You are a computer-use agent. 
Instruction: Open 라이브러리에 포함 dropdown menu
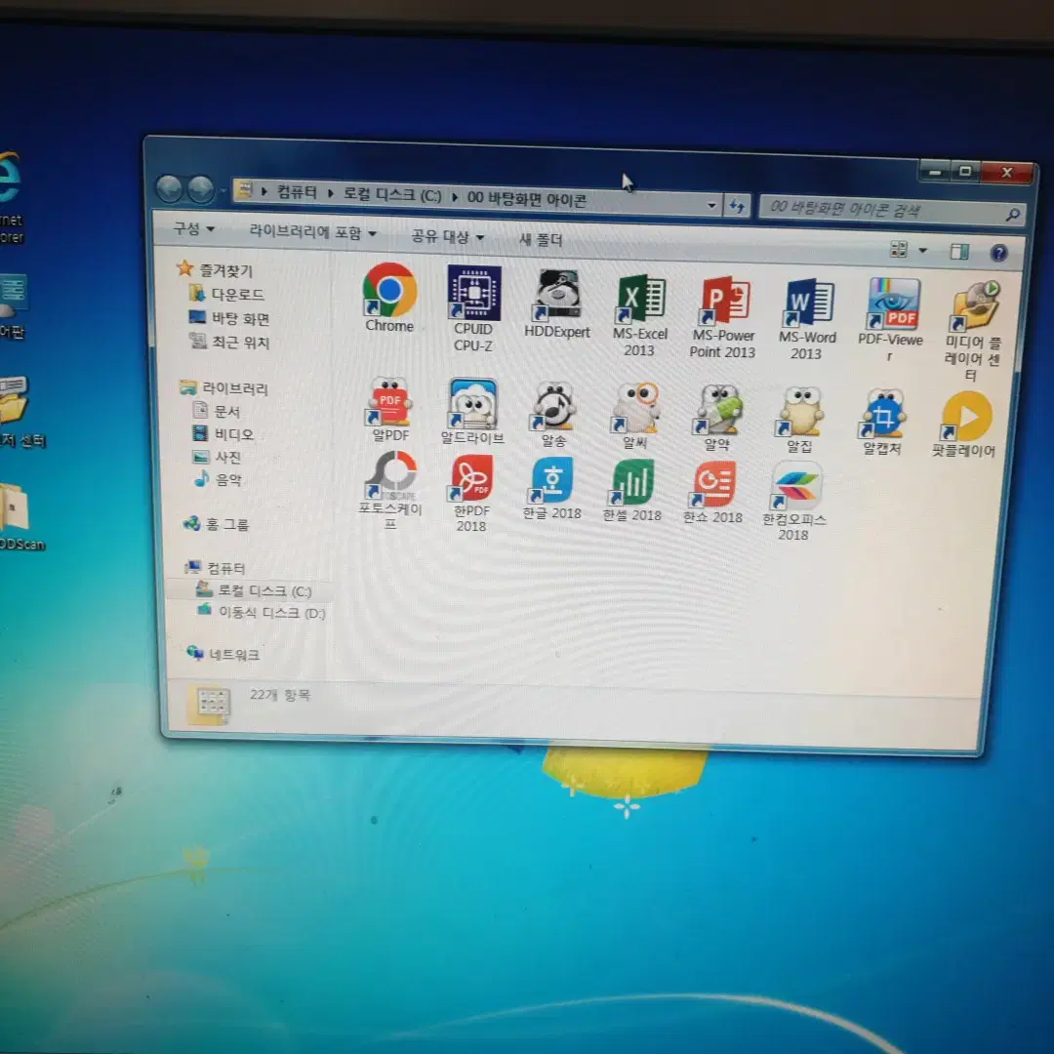312,232
